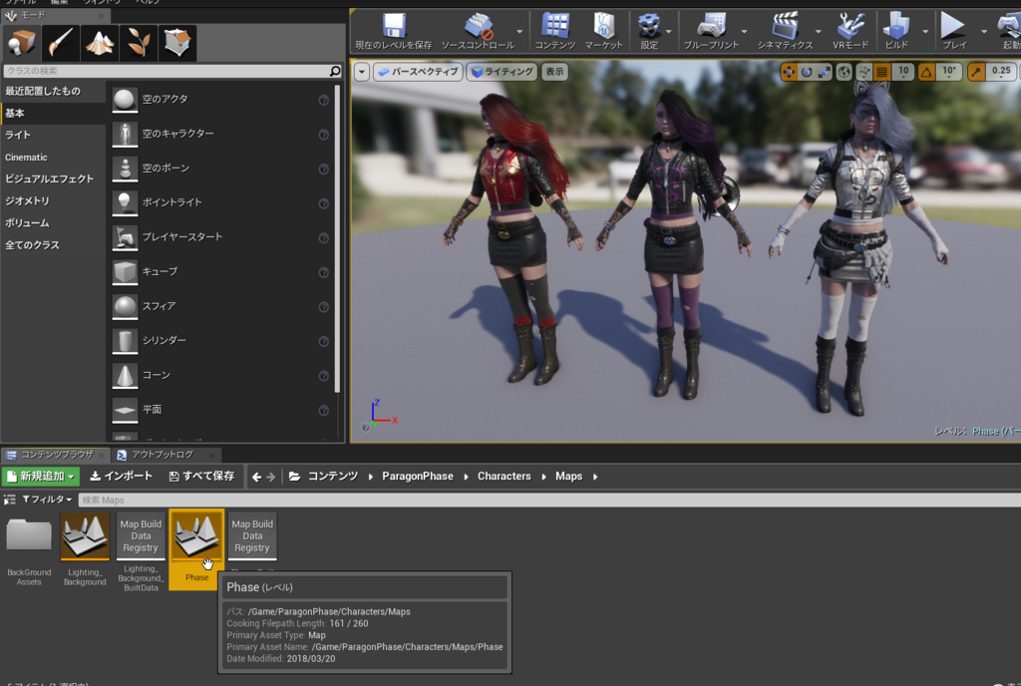1021x686 pixels.
Task: Click ParagonPhase in breadcrumb path
Action: tap(418, 477)
